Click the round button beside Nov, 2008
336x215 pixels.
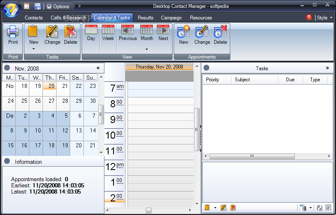point(7,68)
